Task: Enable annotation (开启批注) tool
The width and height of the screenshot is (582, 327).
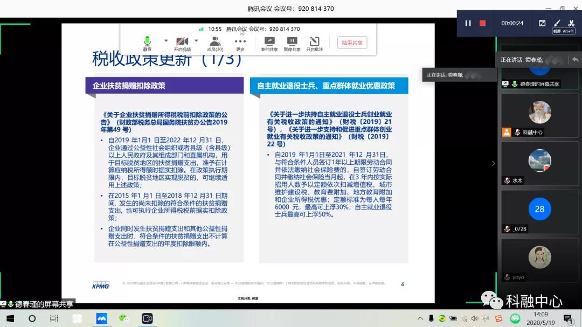Action: 315,43
